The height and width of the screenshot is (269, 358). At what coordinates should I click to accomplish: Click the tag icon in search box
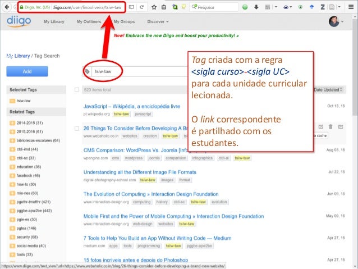click(x=87, y=71)
